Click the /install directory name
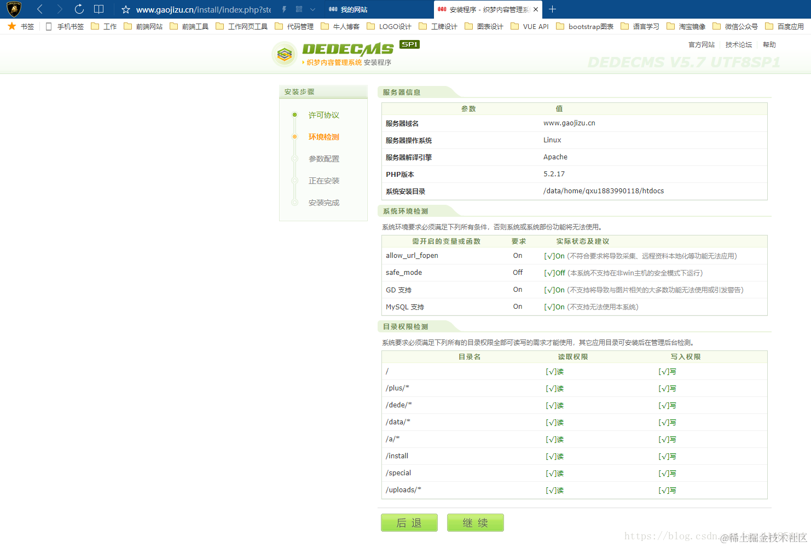The height and width of the screenshot is (547, 811). (397, 456)
